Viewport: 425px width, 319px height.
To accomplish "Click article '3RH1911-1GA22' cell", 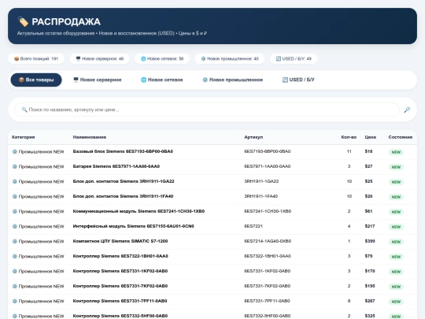I will tap(261, 181).
